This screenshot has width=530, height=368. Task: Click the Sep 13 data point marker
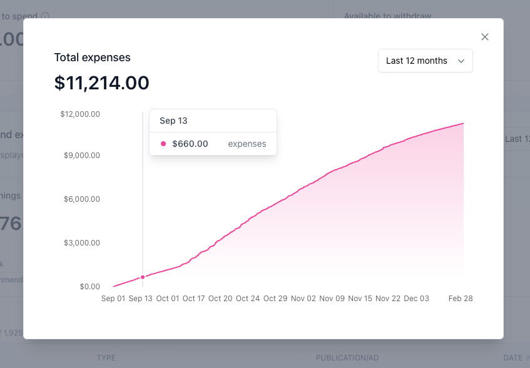tap(143, 277)
